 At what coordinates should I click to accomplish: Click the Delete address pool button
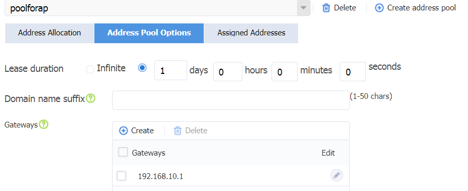click(339, 8)
